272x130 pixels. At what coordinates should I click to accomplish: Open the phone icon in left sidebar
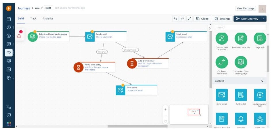point(9,107)
